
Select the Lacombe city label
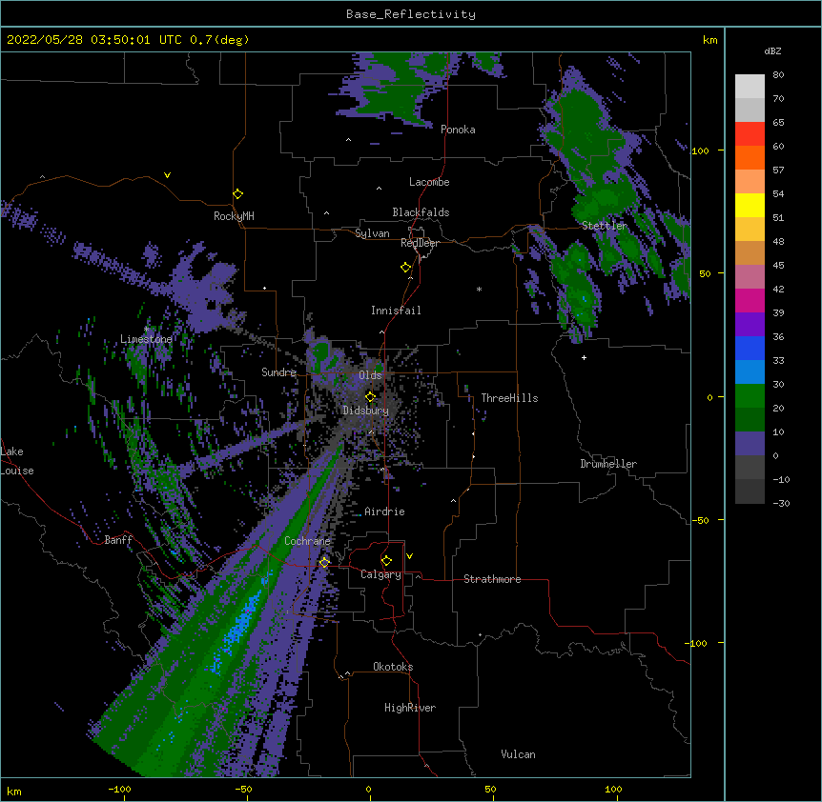[429, 182]
